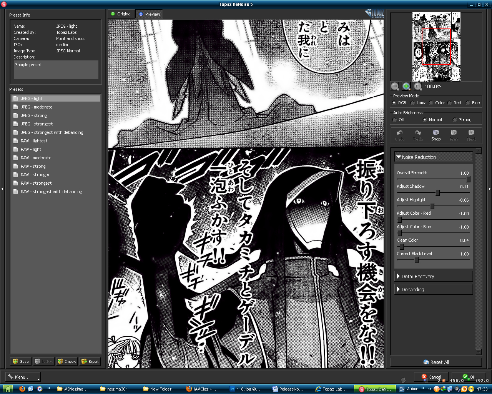Go to the Next snapshot
The height and width of the screenshot is (394, 492).
tap(472, 135)
